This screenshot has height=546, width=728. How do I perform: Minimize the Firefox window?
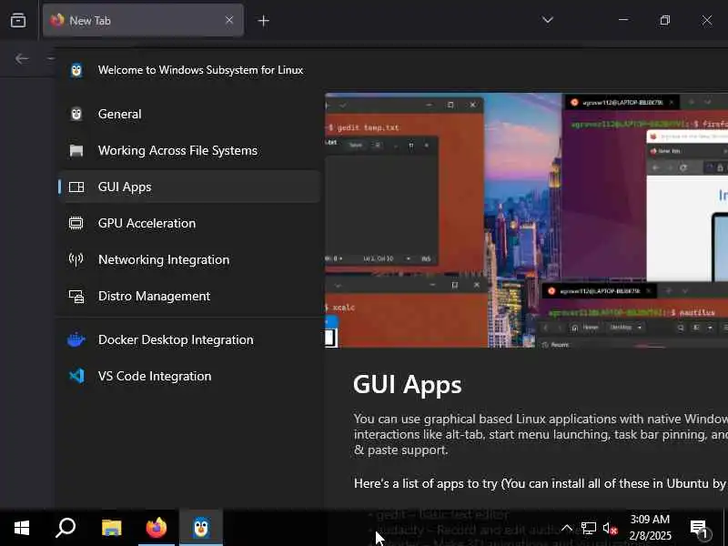[x=623, y=20]
